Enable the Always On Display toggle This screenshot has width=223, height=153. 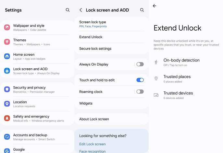[x=140, y=64]
